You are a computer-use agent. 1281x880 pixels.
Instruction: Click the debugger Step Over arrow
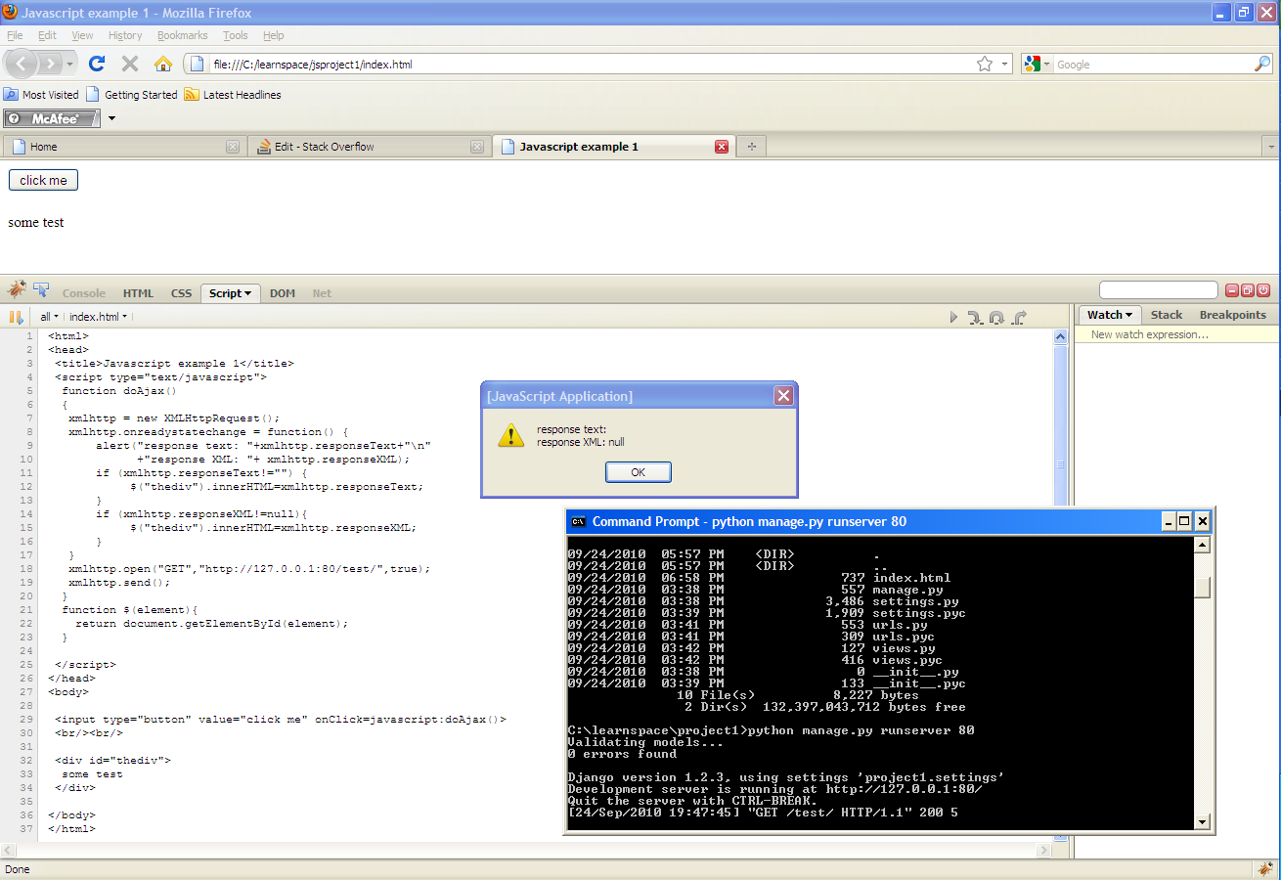pos(996,317)
